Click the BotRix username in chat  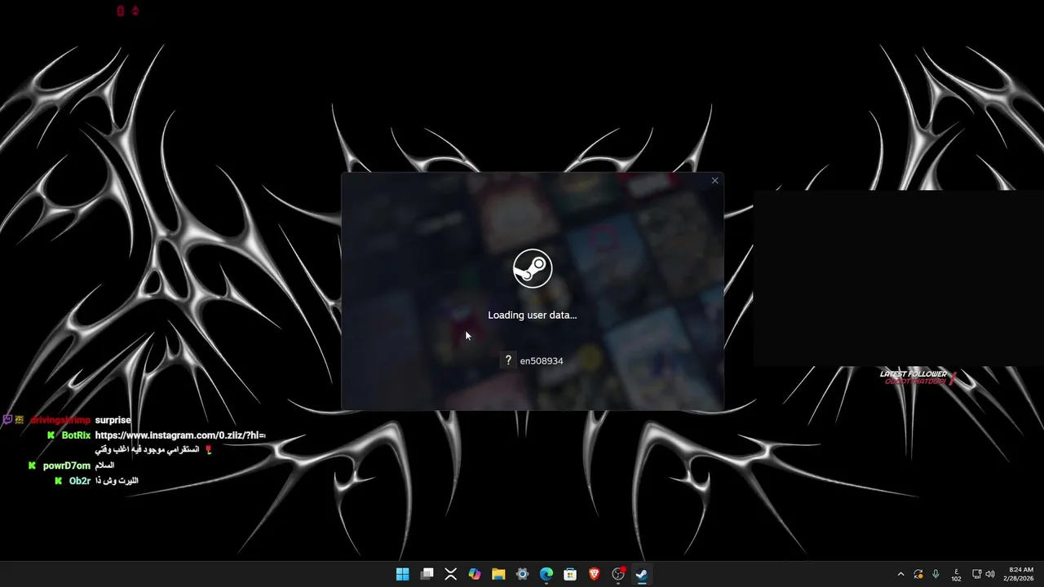[76, 435]
